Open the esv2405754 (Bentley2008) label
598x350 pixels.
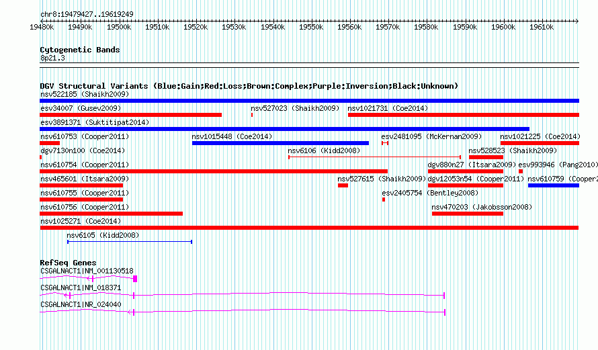pos(430,193)
